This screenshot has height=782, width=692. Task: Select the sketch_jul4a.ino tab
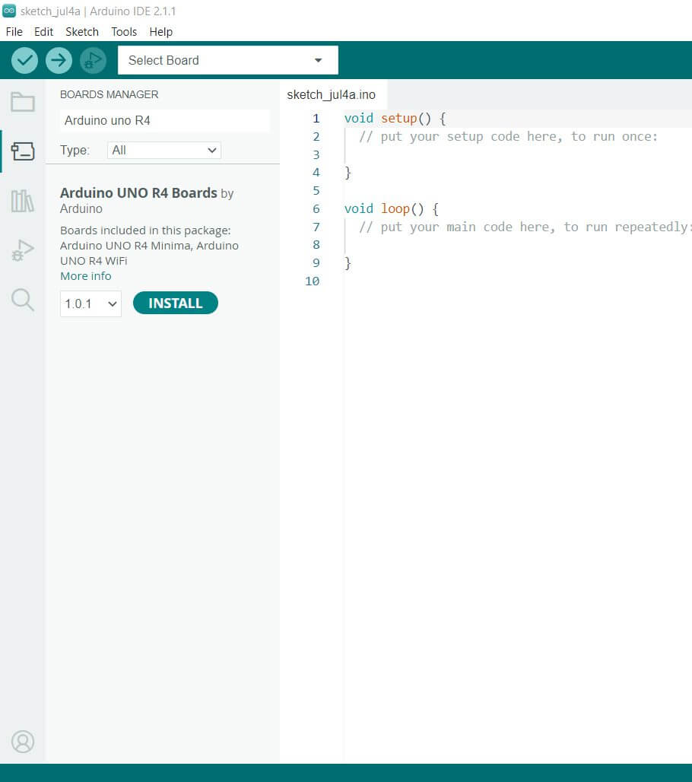coord(331,95)
